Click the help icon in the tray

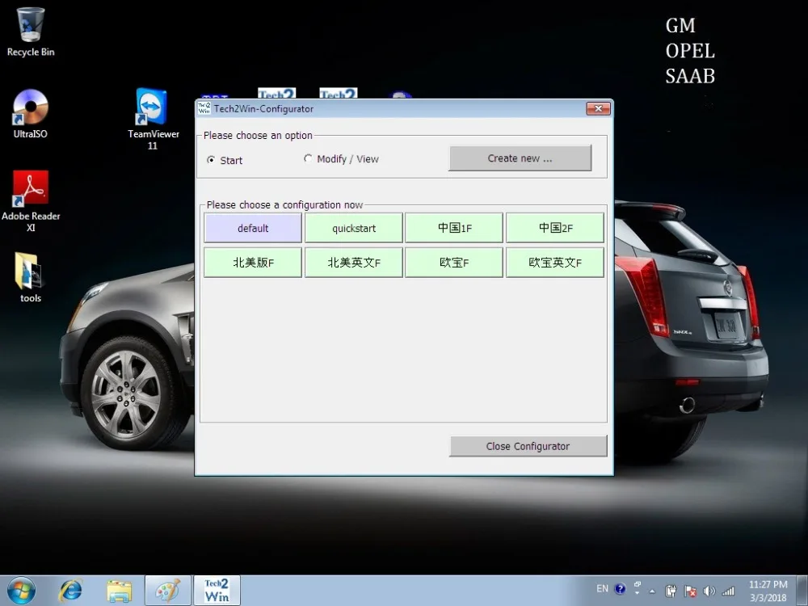point(620,588)
